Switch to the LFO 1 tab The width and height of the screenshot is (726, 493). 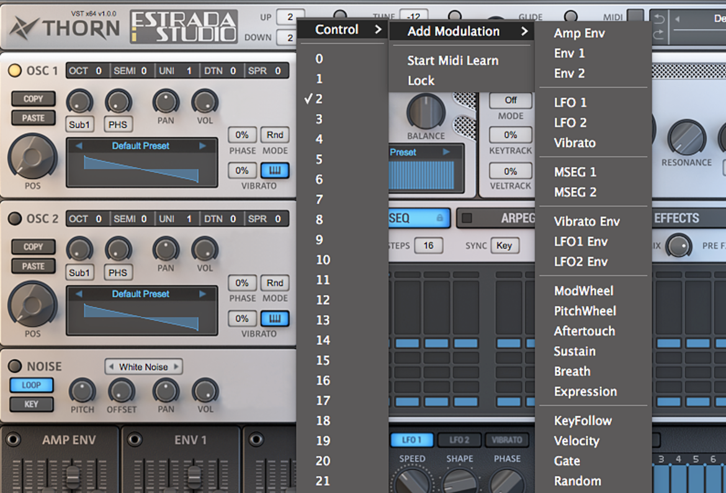click(411, 440)
